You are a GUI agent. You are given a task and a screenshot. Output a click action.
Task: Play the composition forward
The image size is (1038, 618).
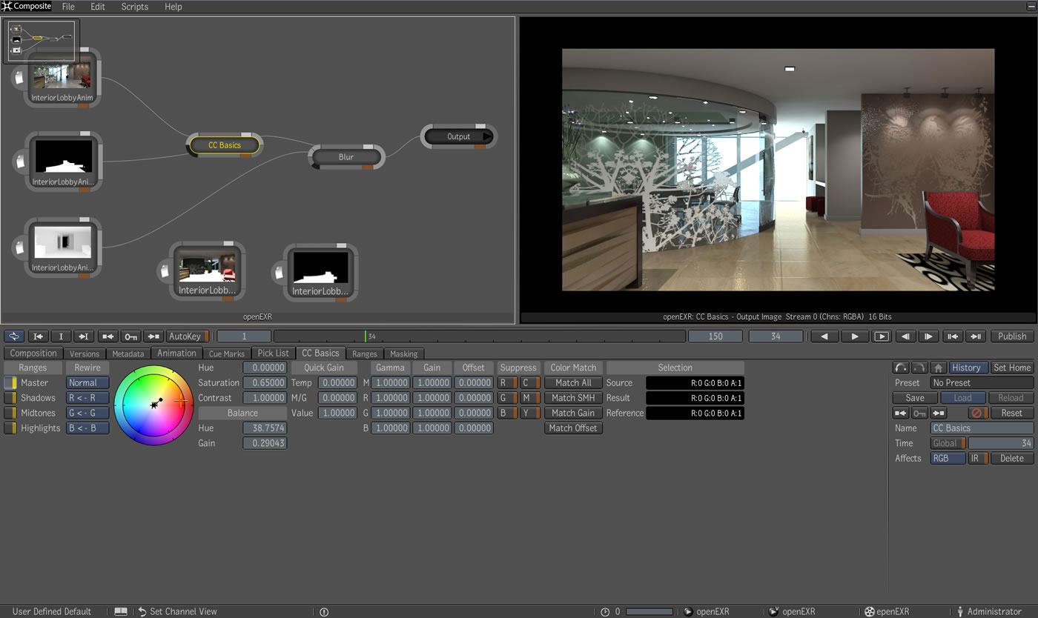coord(854,336)
